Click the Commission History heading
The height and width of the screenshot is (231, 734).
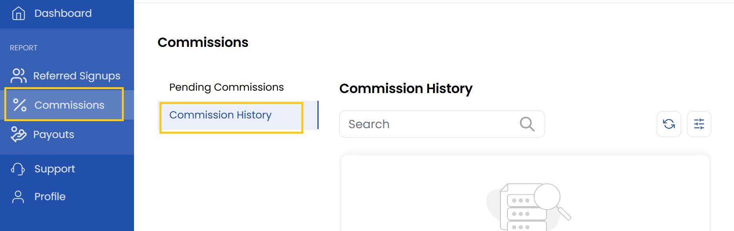pos(406,88)
